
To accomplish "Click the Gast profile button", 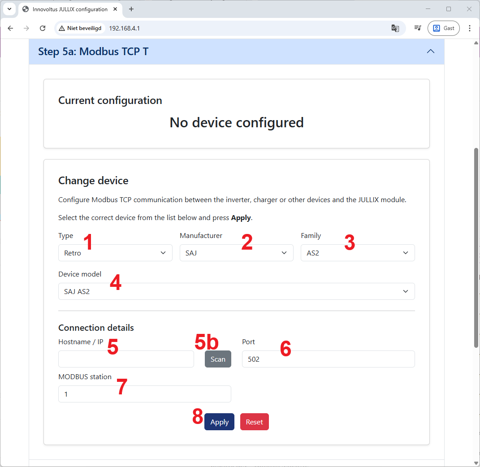I will [x=443, y=28].
